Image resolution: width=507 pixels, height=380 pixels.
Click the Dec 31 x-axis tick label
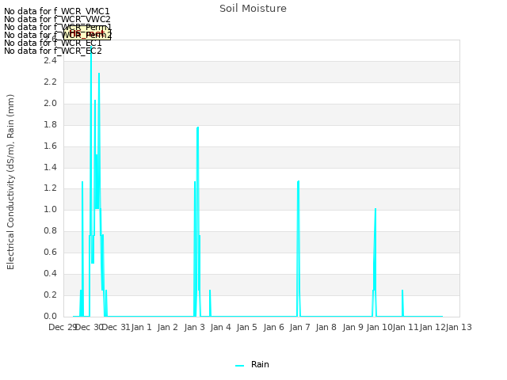pyautogui.click(x=116, y=327)
